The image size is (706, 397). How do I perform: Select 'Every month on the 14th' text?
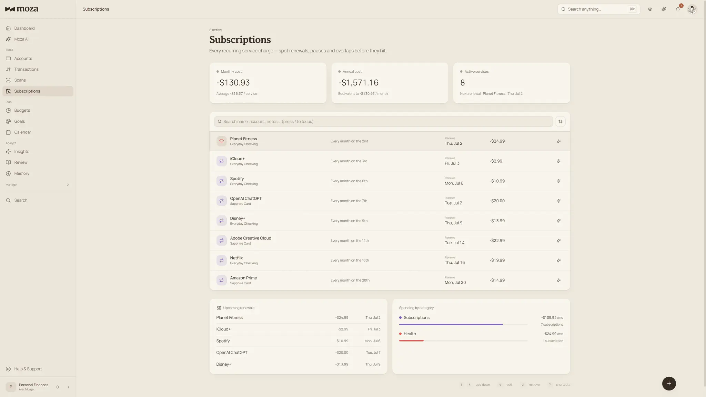(350, 241)
